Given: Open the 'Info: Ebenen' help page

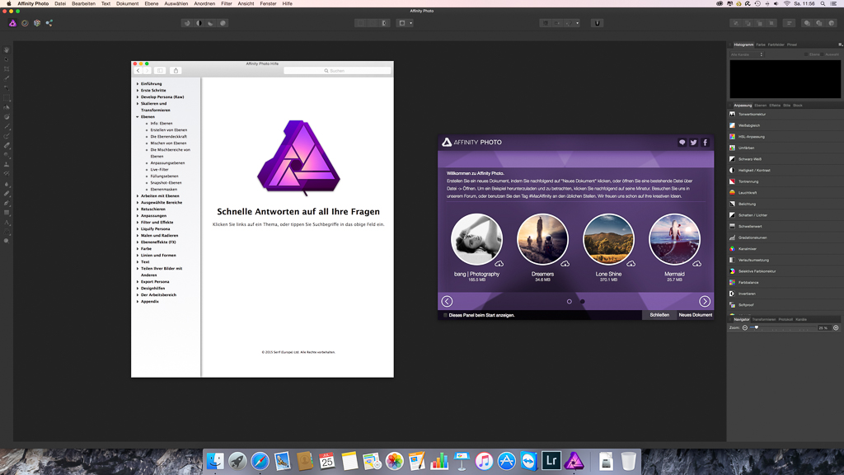Looking at the screenshot, I should tap(162, 124).
